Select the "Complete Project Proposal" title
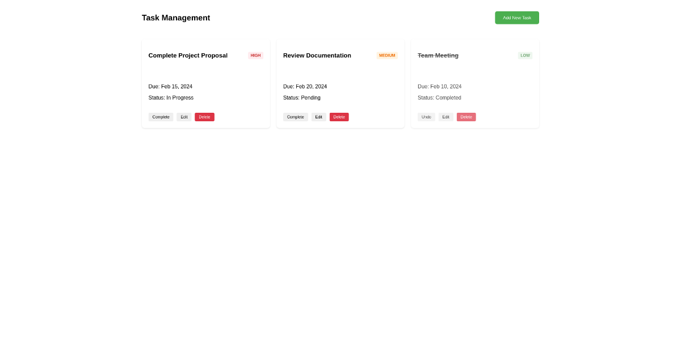681x357 pixels. (188, 55)
